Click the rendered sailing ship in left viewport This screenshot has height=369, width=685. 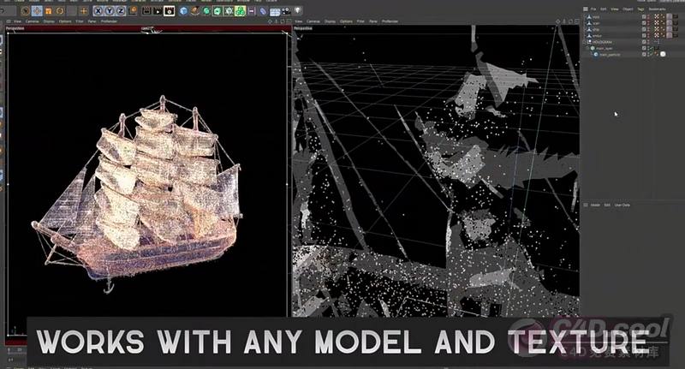pos(138,192)
